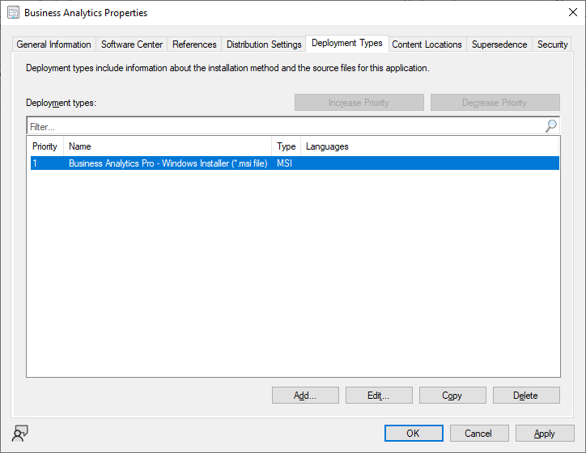This screenshot has width=586, height=453.
Task: Click the Increase Priority button
Action: click(x=359, y=102)
